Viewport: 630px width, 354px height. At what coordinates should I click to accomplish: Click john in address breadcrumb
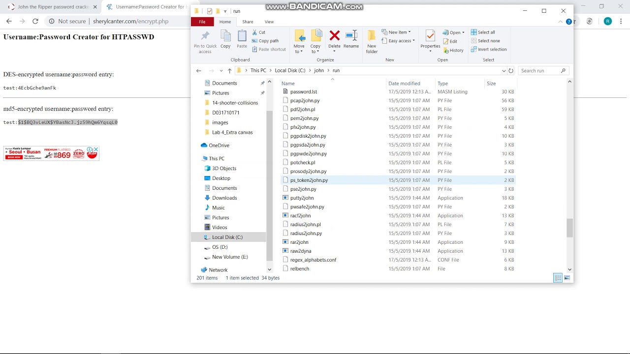click(x=319, y=70)
